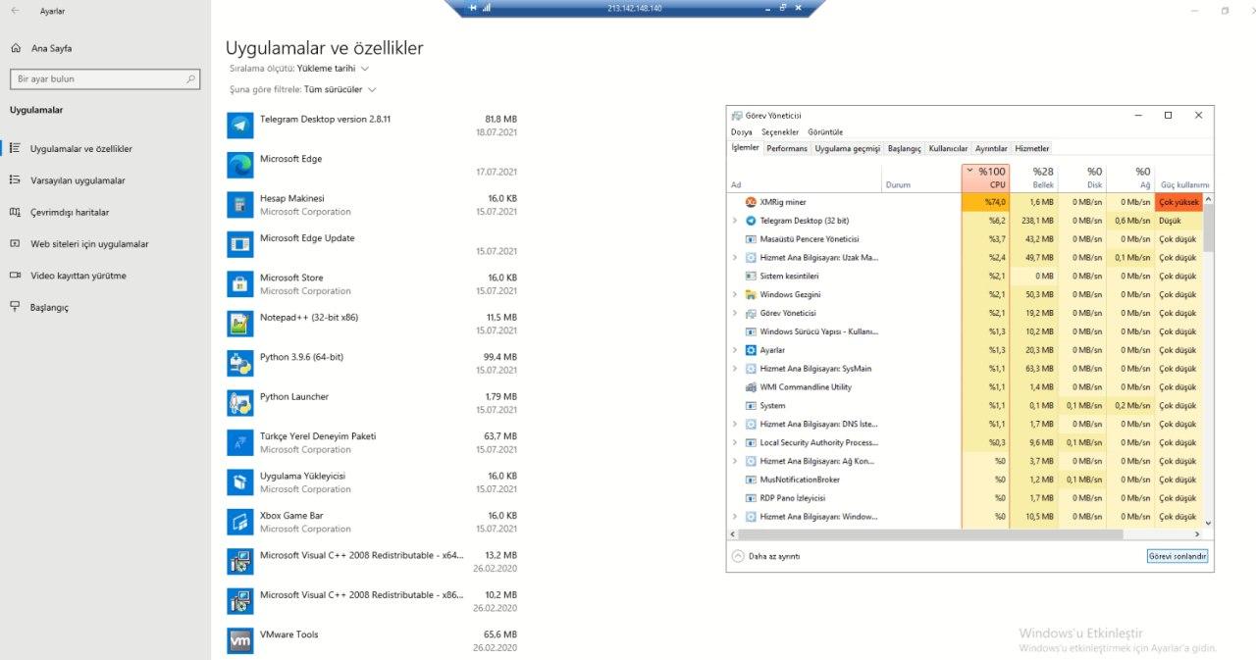Click the Microsoft Edge app icon

240,165
